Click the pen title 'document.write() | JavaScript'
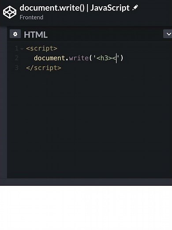The height and width of the screenshot is (230, 172). [75, 8]
